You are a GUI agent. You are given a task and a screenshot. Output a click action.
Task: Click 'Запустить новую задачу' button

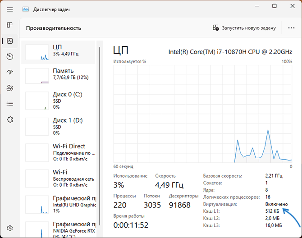(x=244, y=28)
